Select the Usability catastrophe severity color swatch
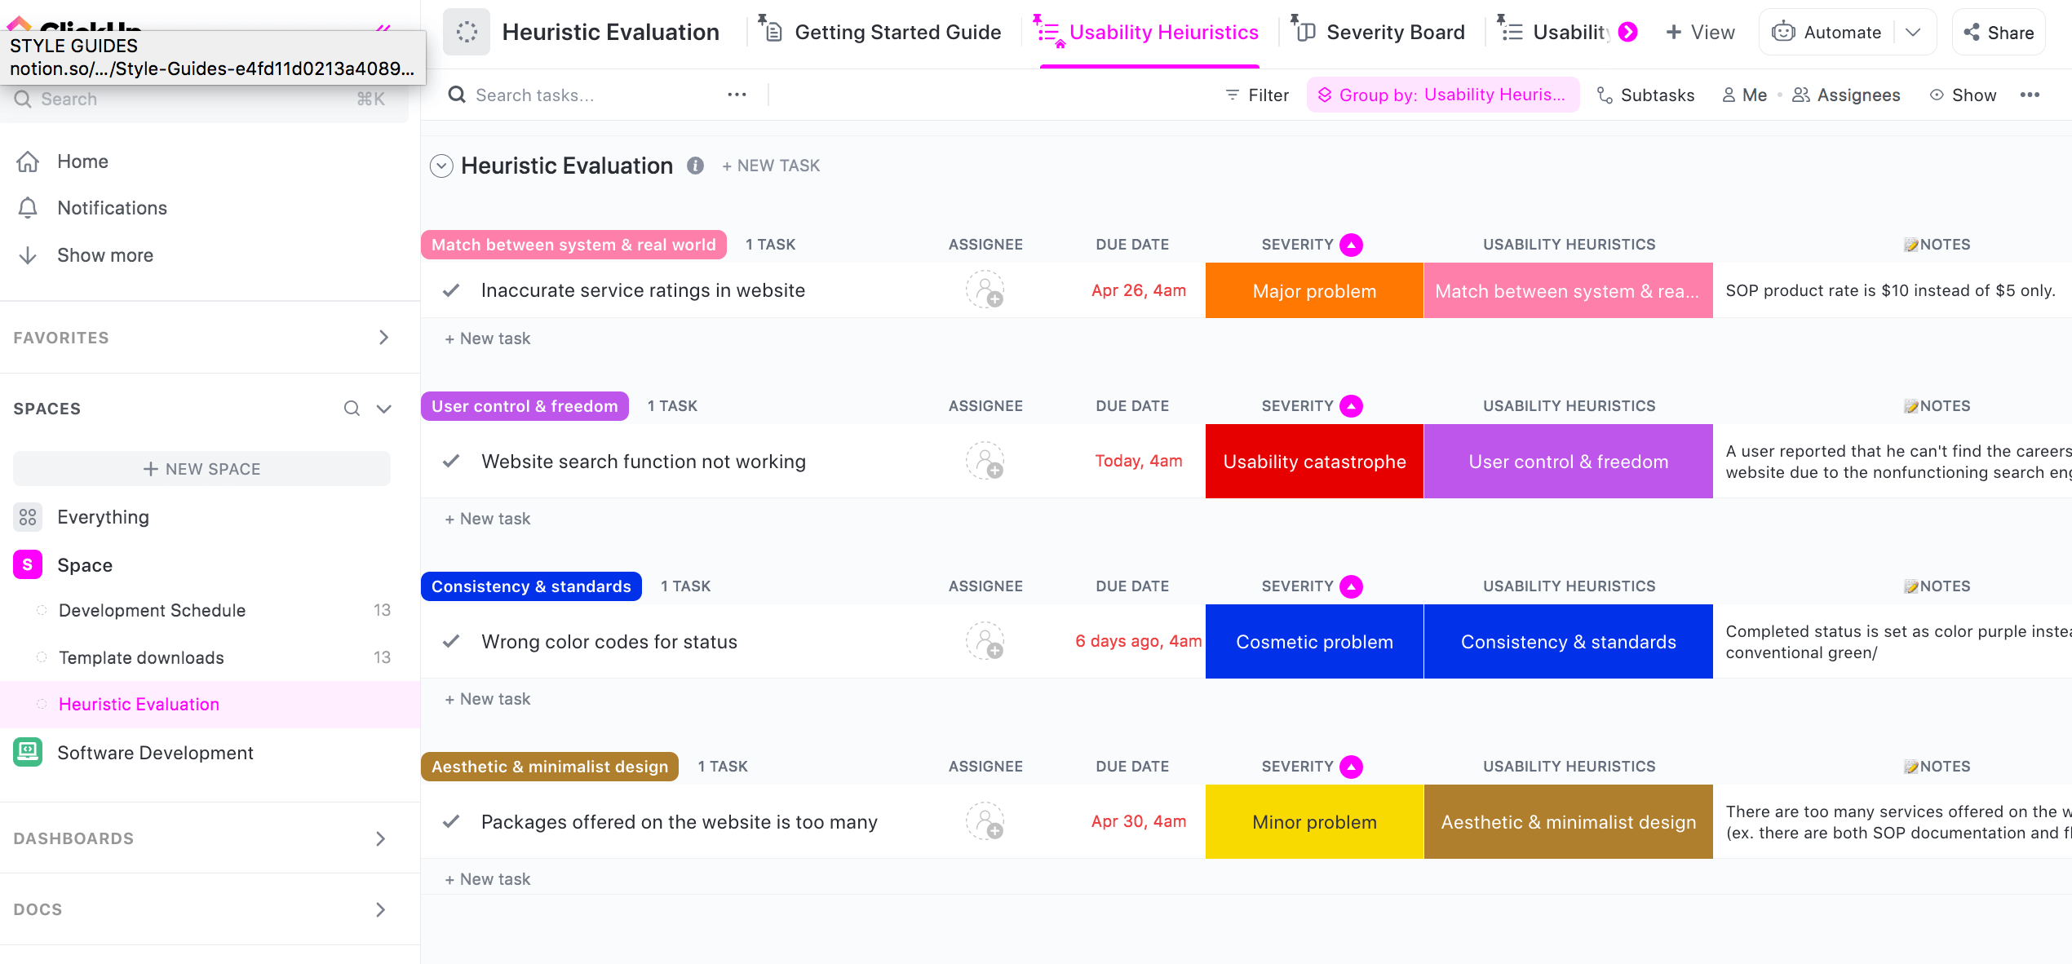The image size is (2072, 964). point(1315,461)
